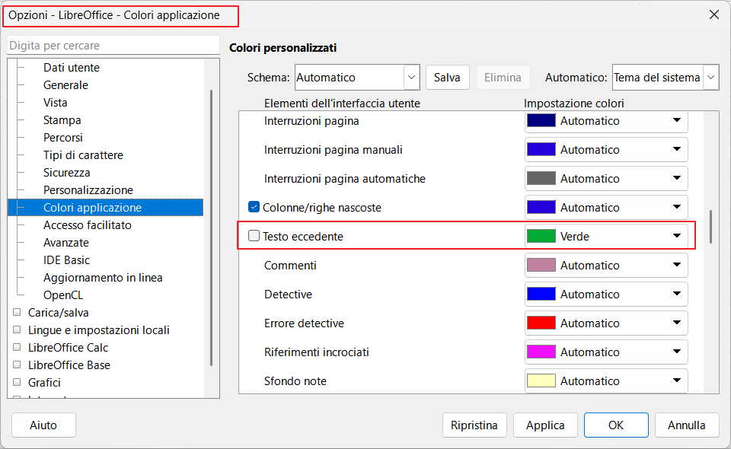731x449 pixels.
Task: Click the Ripristina button
Action: point(474,425)
